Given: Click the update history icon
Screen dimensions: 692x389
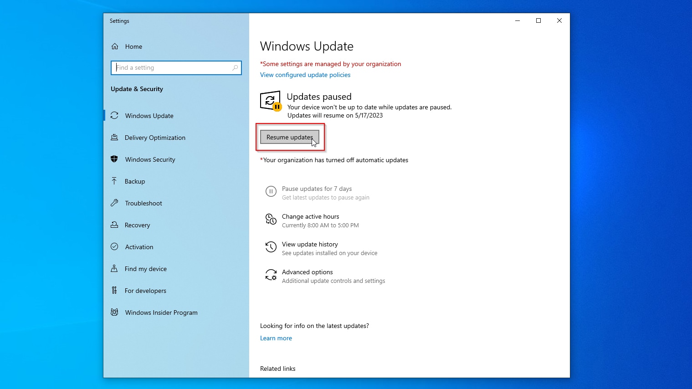Looking at the screenshot, I should (271, 247).
